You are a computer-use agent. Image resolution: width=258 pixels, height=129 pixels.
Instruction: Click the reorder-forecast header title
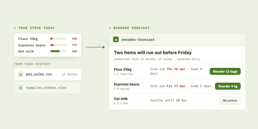click(x=138, y=39)
